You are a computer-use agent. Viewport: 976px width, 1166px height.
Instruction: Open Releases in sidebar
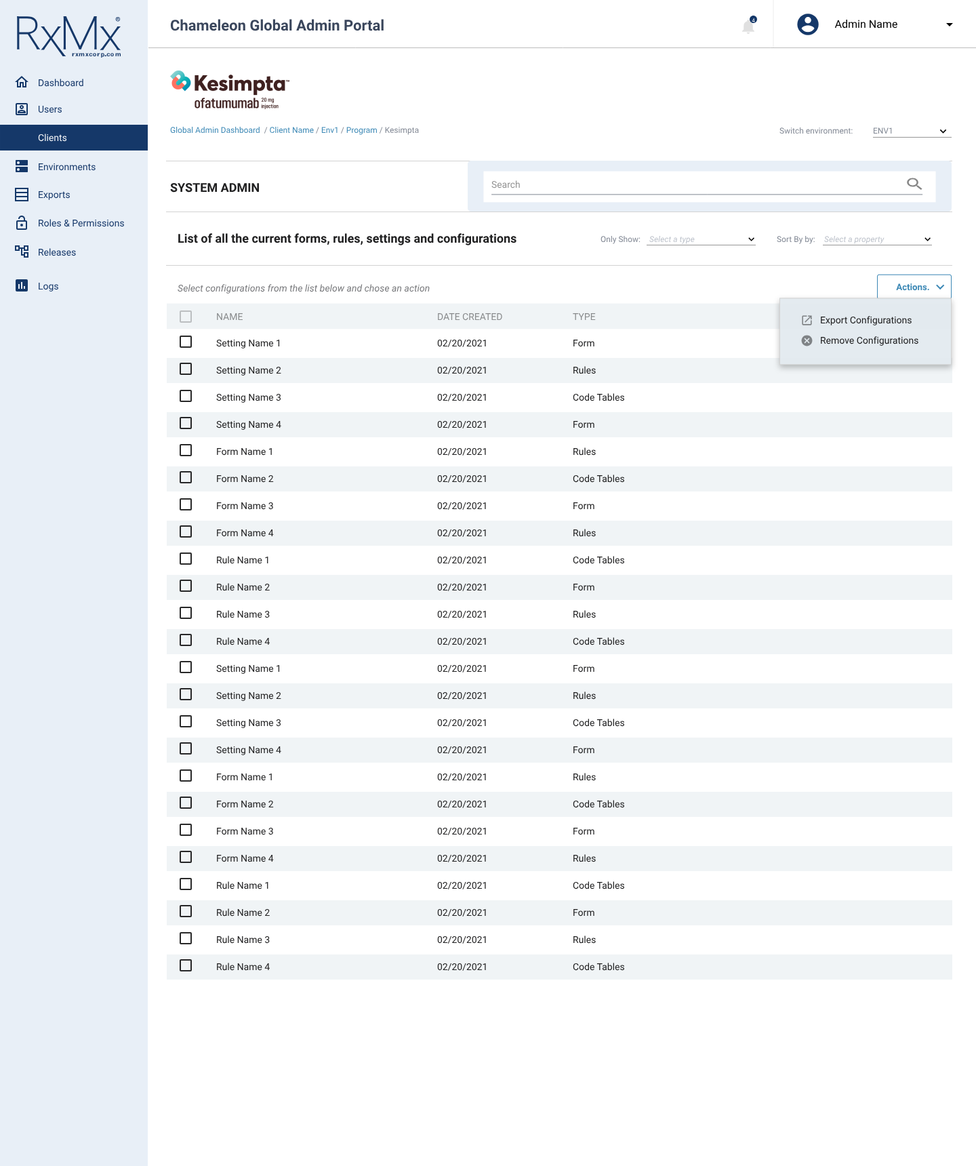pyautogui.click(x=57, y=252)
